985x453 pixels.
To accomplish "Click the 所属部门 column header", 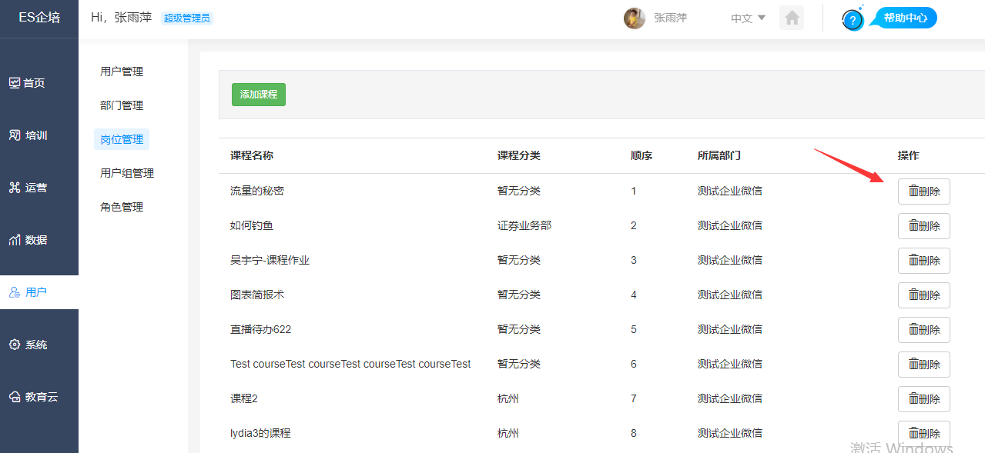I will click(x=719, y=155).
